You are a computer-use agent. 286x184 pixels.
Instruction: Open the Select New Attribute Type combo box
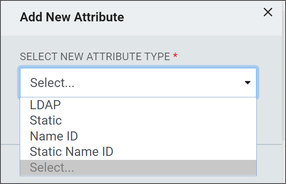click(x=138, y=83)
